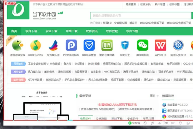The width and height of the screenshot is (193, 129).
Task: Click 视频下载器 link
Action: (117, 80)
